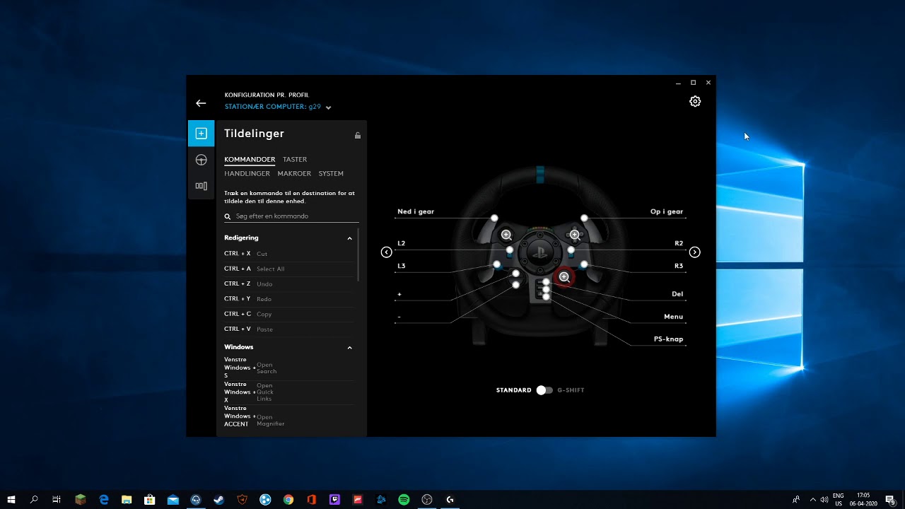Select the 'PS-knap' assignment
The image size is (905, 509).
tap(668, 339)
